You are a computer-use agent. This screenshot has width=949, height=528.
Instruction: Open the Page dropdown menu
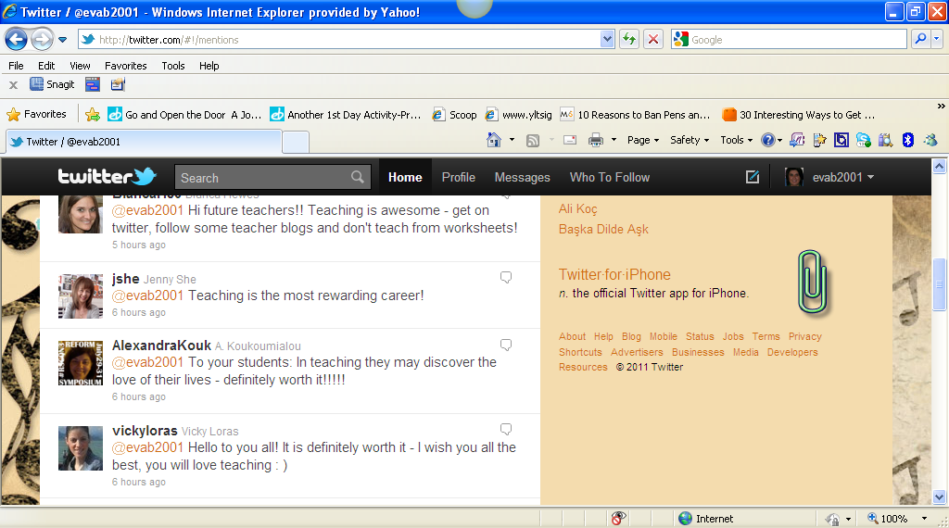tap(643, 140)
